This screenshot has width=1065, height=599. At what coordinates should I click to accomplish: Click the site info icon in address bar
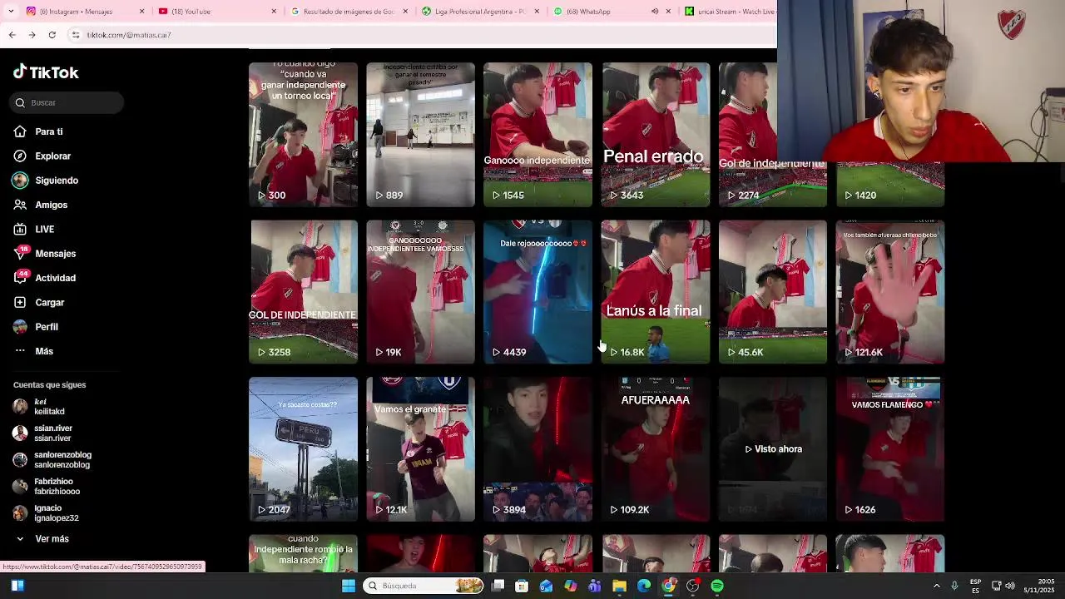pos(76,35)
